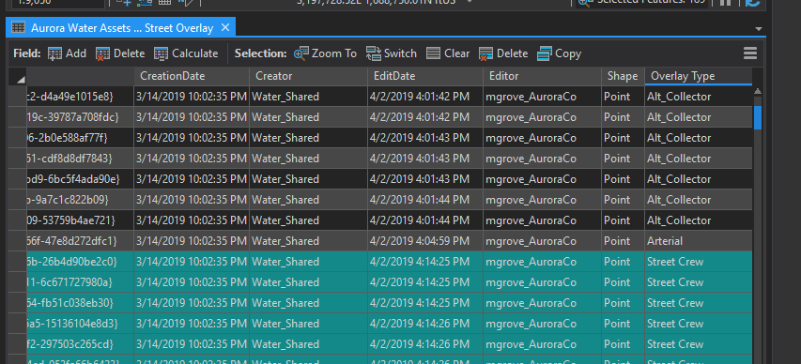The height and width of the screenshot is (364, 801).
Task: Open the Calculate field tool
Action: point(186,53)
